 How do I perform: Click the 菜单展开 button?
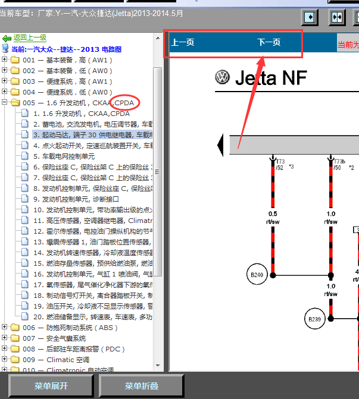pos(51,386)
